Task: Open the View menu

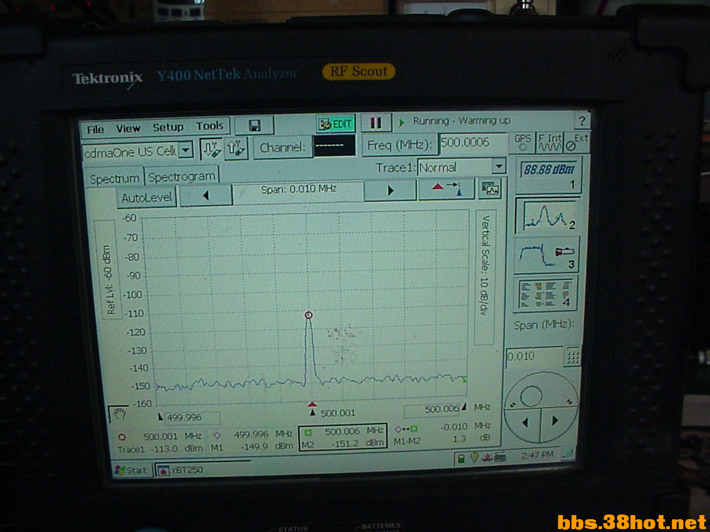Action: (x=128, y=128)
